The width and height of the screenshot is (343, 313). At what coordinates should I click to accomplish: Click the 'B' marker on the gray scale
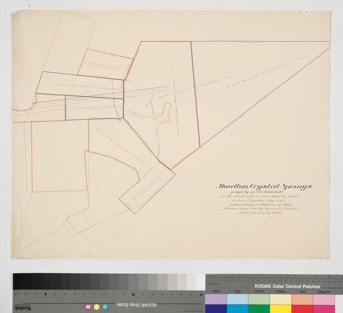pos(46,295)
